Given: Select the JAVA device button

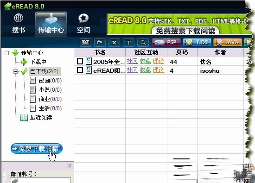Looking at the screenshot, I should click(x=228, y=43).
